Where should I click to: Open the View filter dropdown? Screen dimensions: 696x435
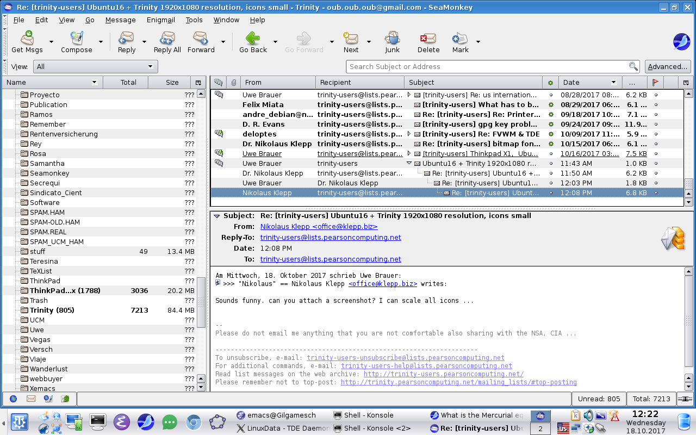(x=95, y=66)
